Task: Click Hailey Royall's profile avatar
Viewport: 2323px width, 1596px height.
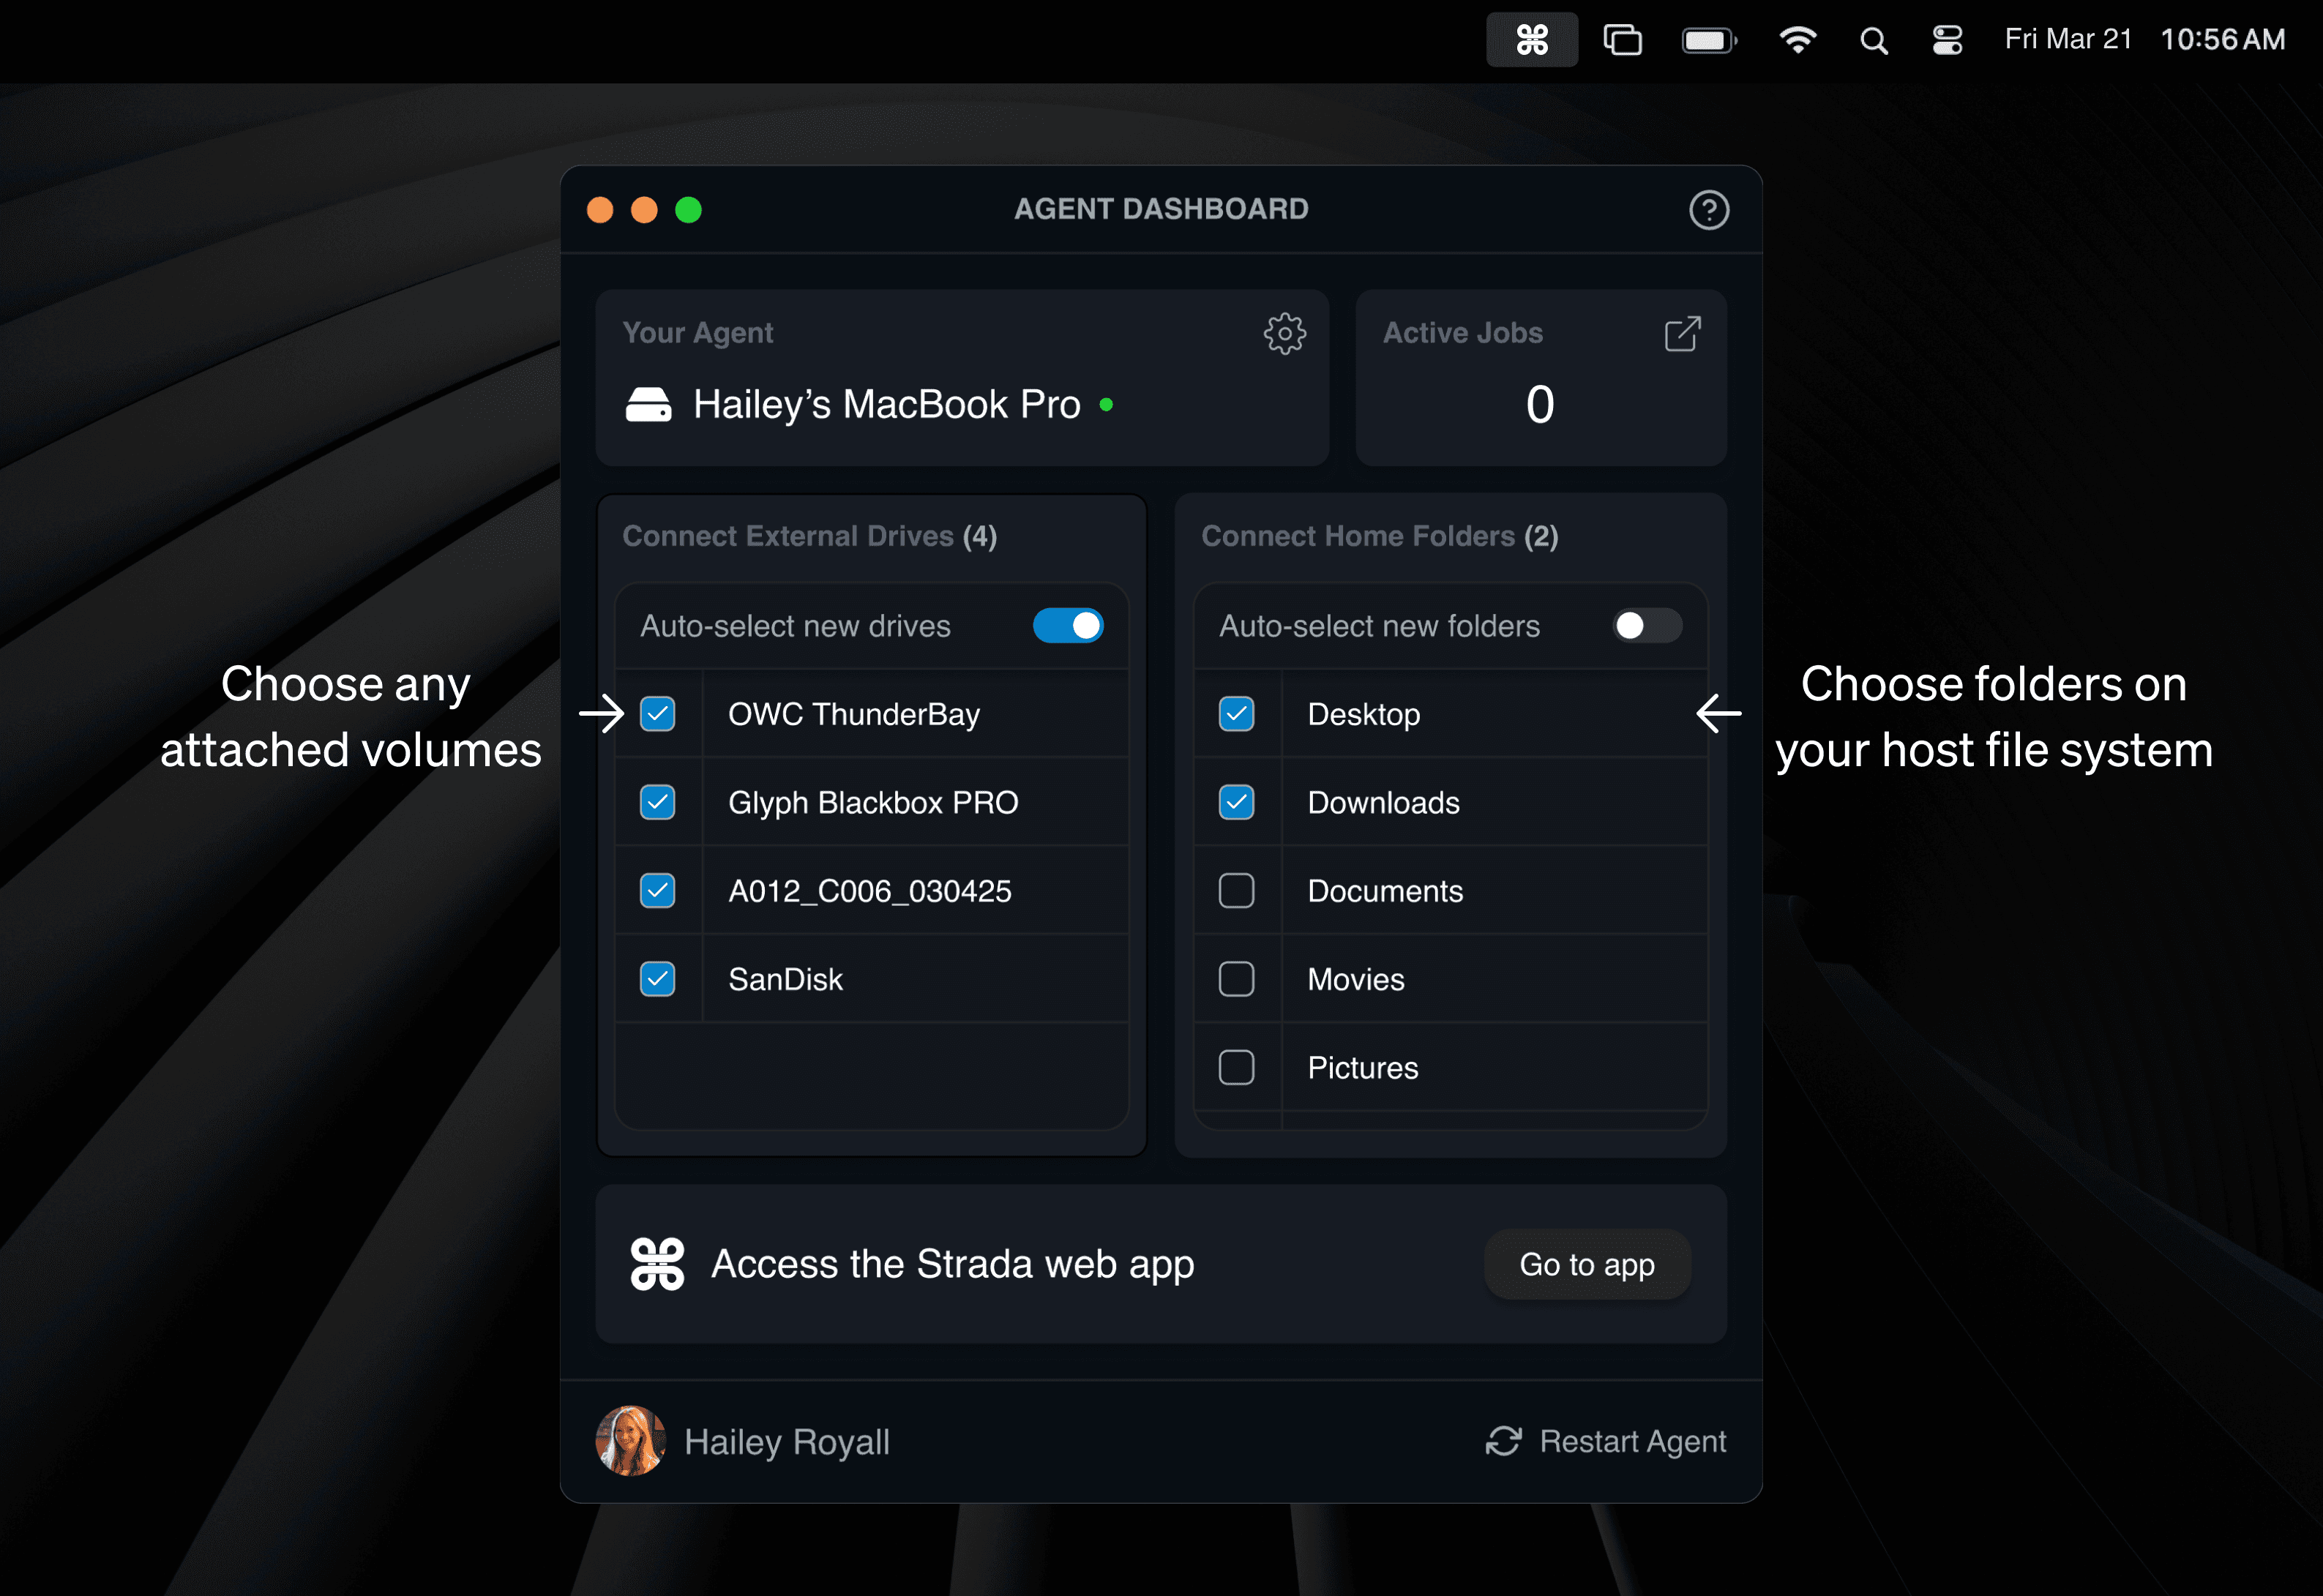Action: pyautogui.click(x=630, y=1441)
